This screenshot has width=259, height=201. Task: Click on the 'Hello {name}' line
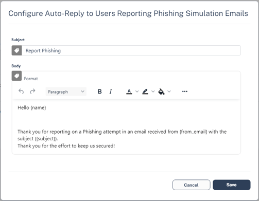(x=32, y=108)
